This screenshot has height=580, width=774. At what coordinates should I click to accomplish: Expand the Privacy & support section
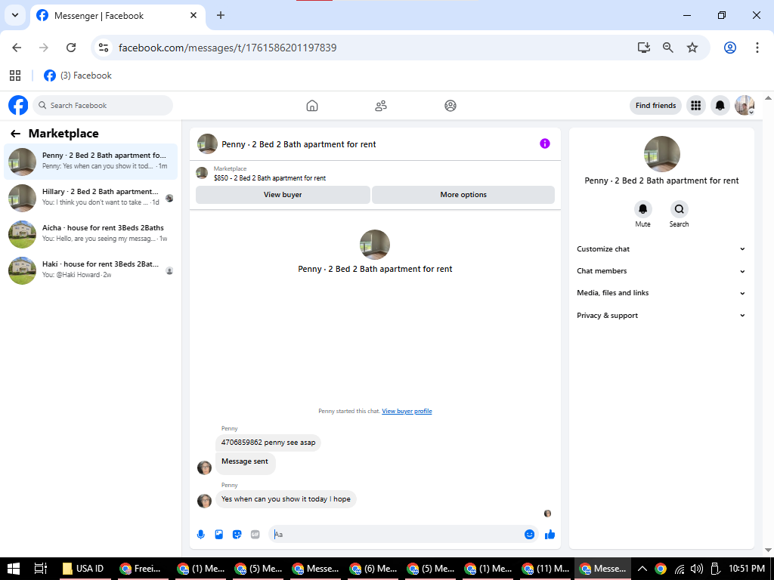pyautogui.click(x=661, y=315)
